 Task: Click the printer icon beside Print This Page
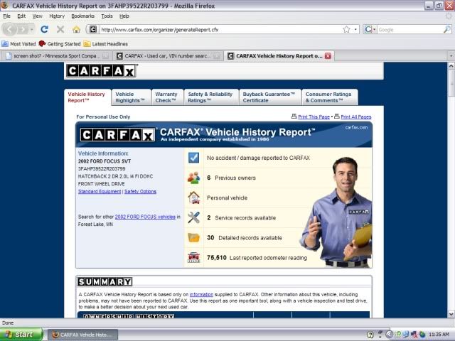[x=294, y=117]
